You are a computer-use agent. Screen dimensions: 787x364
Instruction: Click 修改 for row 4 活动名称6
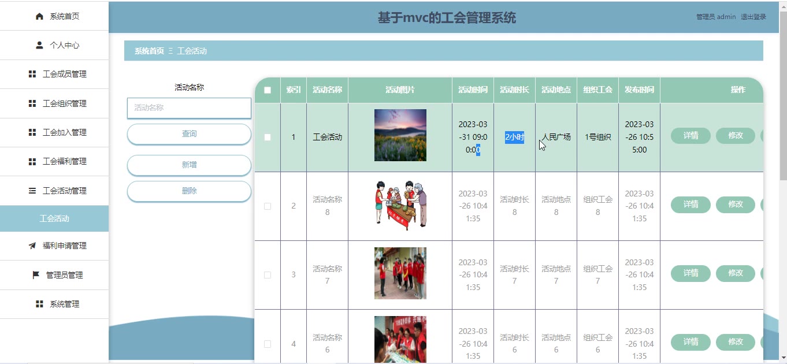[736, 342]
